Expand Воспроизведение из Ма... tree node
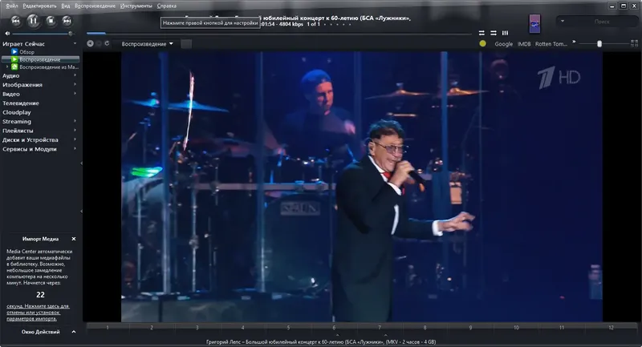 7,67
